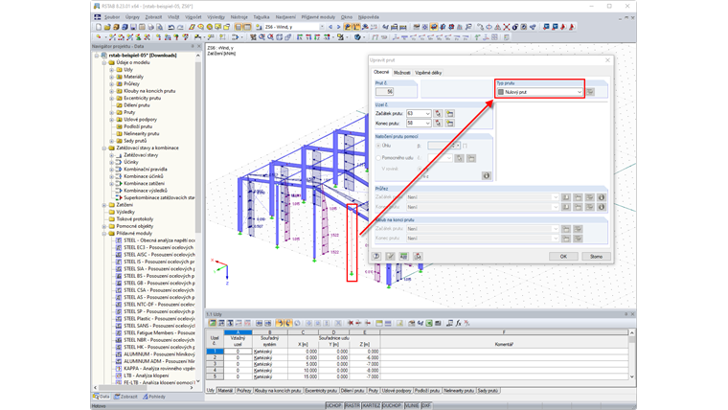Viewport: 728px width, 410px height.
Task: Click the Undo arrow in toolbar
Action: [171, 27]
